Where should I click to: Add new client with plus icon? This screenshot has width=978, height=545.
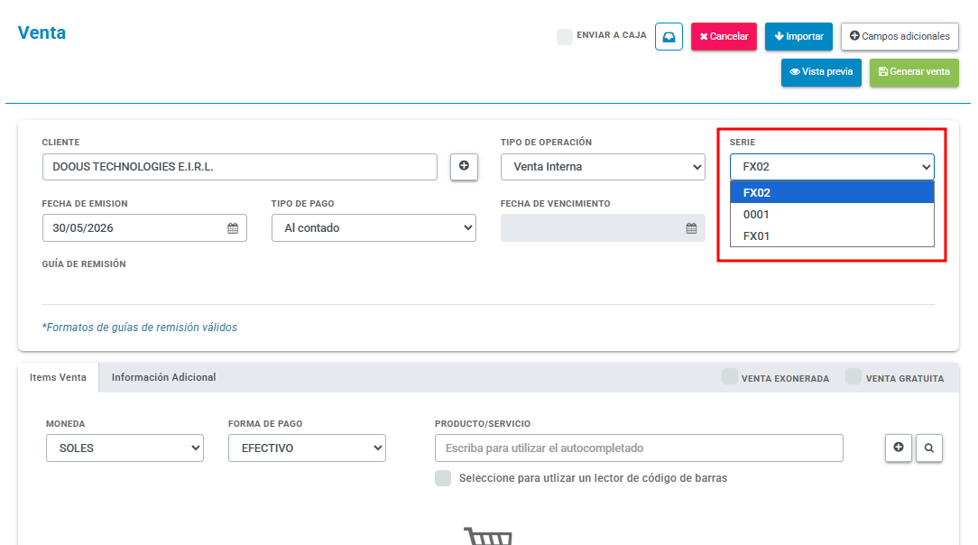pos(464,167)
